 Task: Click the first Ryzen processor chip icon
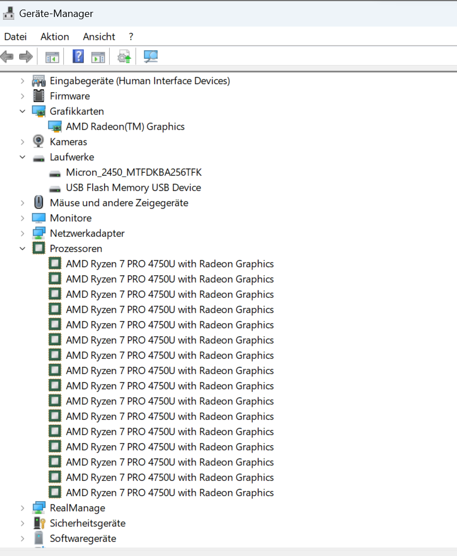point(55,263)
